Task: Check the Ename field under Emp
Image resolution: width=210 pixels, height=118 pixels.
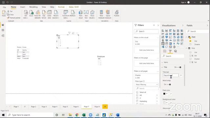Action: tap(190, 59)
